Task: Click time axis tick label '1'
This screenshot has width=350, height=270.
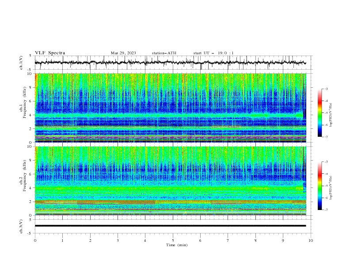Action: [62, 240]
